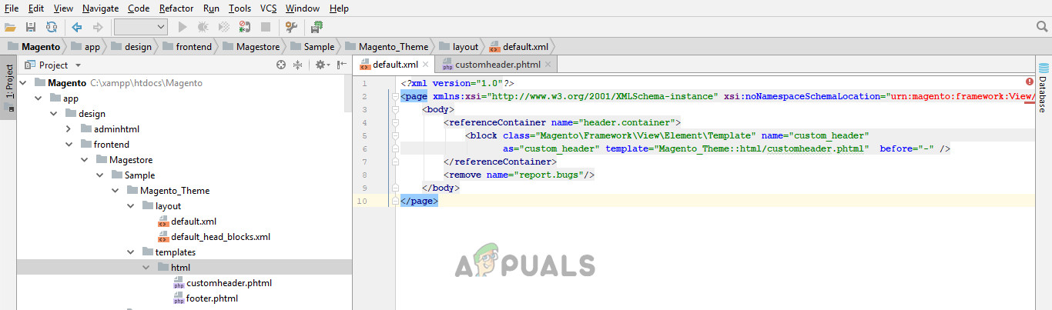The image size is (1052, 310).
Task: Navigate back with the blue arrow
Action: (77, 27)
